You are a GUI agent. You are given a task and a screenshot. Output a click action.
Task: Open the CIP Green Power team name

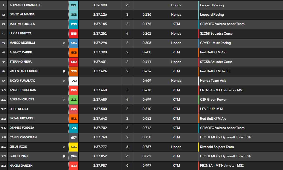pos(213,100)
